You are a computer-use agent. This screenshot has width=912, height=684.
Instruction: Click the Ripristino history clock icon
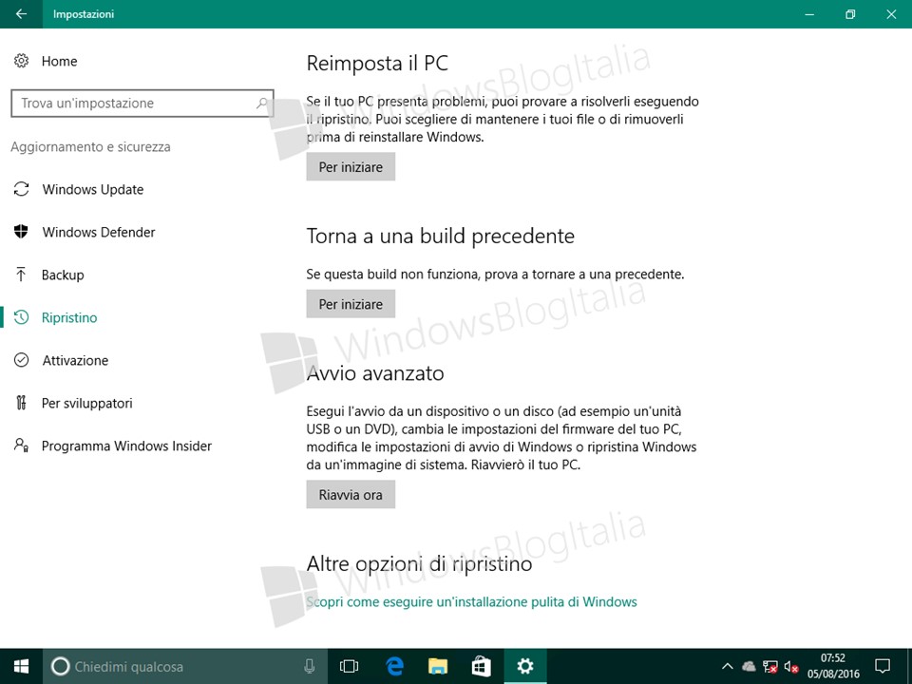(21, 317)
